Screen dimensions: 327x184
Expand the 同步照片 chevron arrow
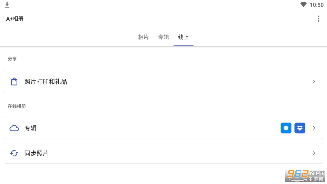(314, 153)
